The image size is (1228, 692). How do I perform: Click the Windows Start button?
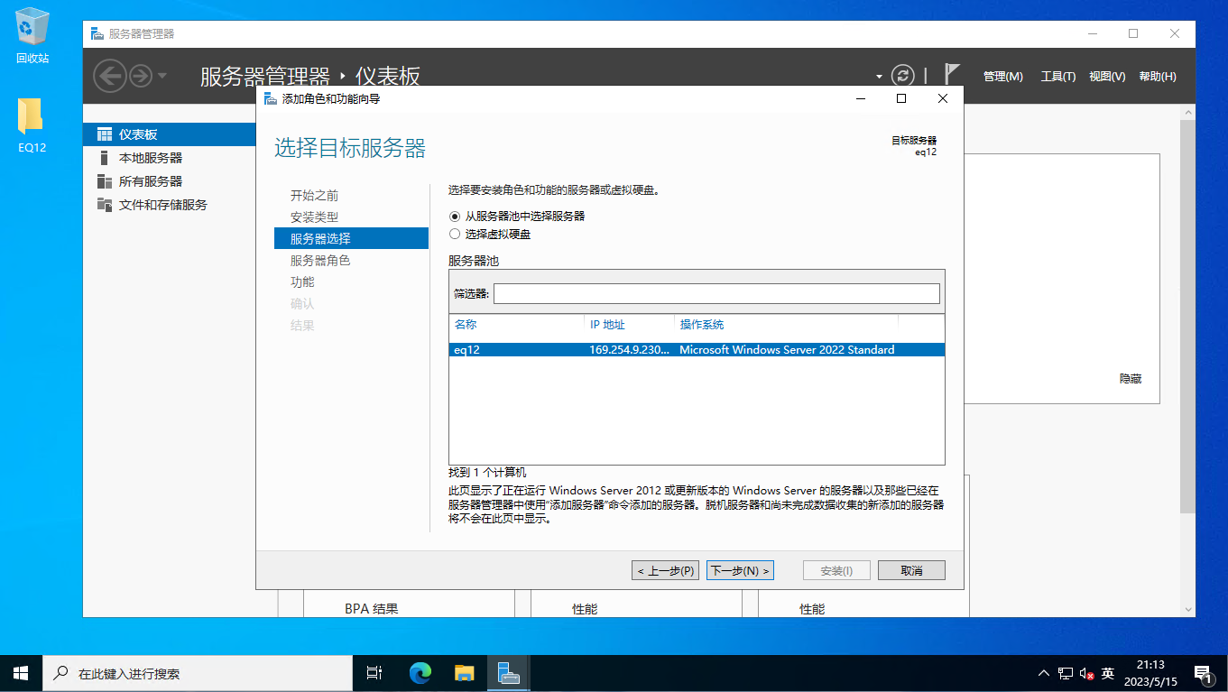coord(21,673)
